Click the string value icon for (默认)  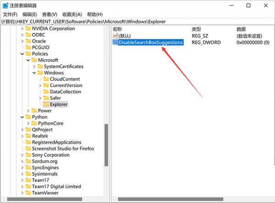tap(115, 36)
